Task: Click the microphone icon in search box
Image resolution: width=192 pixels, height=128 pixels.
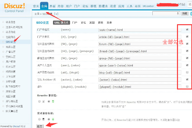Action: pyautogui.click(x=178, y=13)
